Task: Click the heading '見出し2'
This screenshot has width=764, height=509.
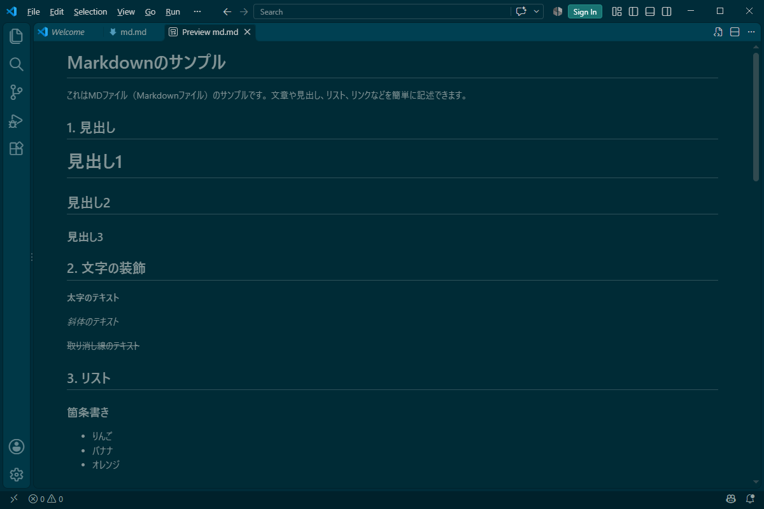Action: point(89,203)
